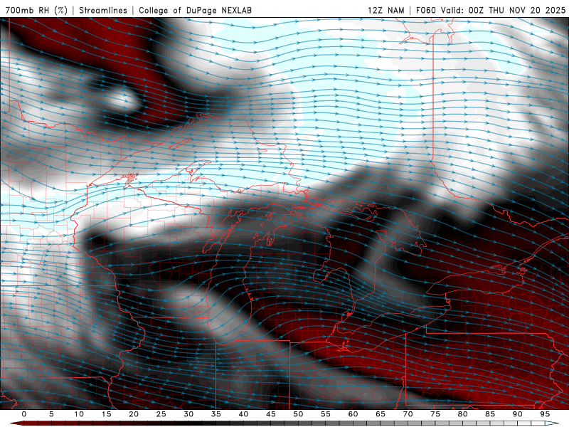This screenshot has width=569, height=427.
Task: Click the "12Z NAM" model run label
Action: point(386,10)
